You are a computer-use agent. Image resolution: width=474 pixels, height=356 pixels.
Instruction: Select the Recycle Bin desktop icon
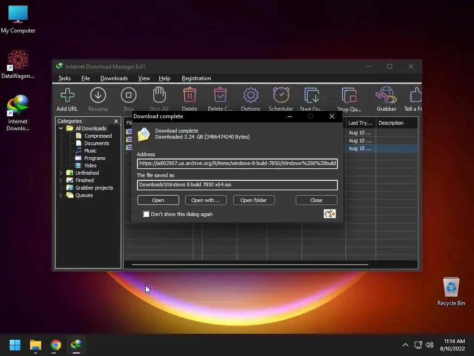(451, 292)
